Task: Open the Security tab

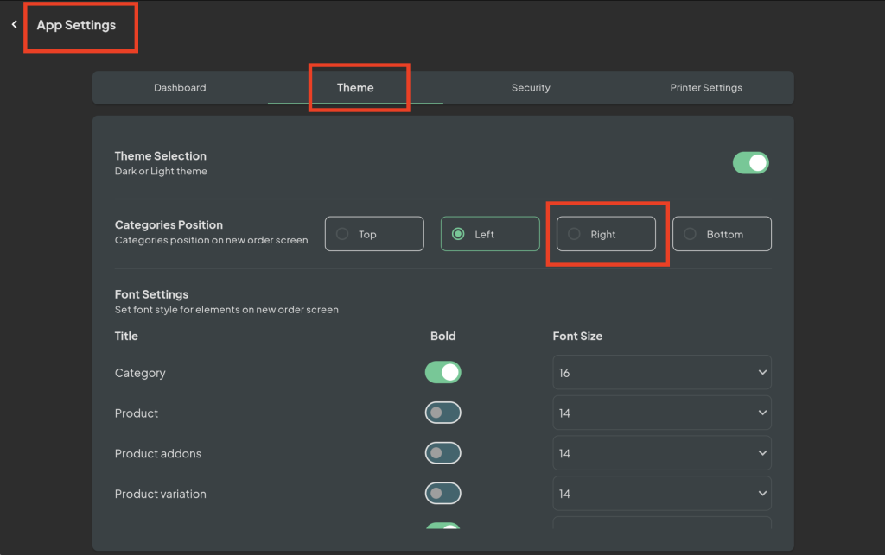Action: 531,87
